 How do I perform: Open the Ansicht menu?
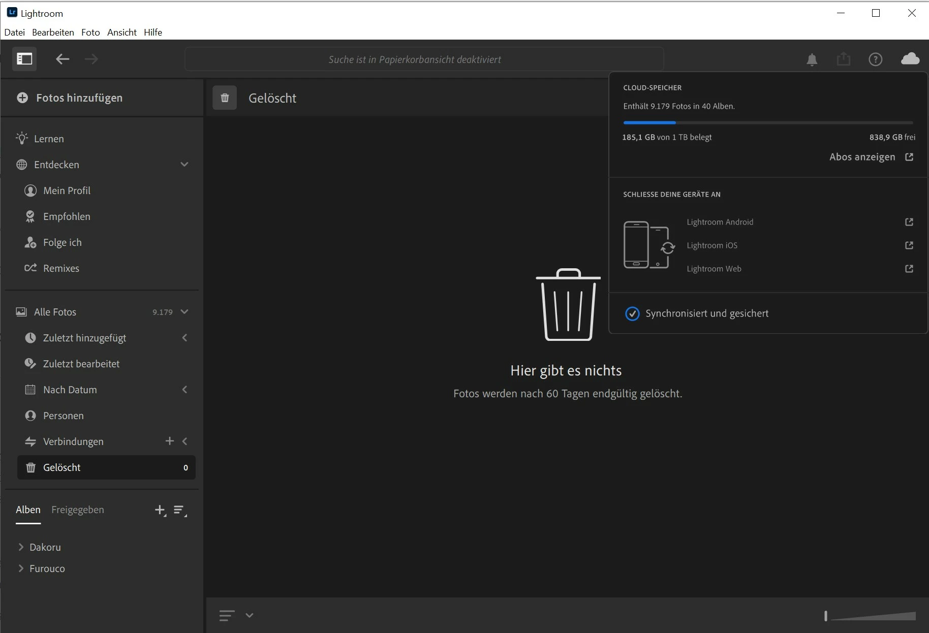click(x=122, y=32)
